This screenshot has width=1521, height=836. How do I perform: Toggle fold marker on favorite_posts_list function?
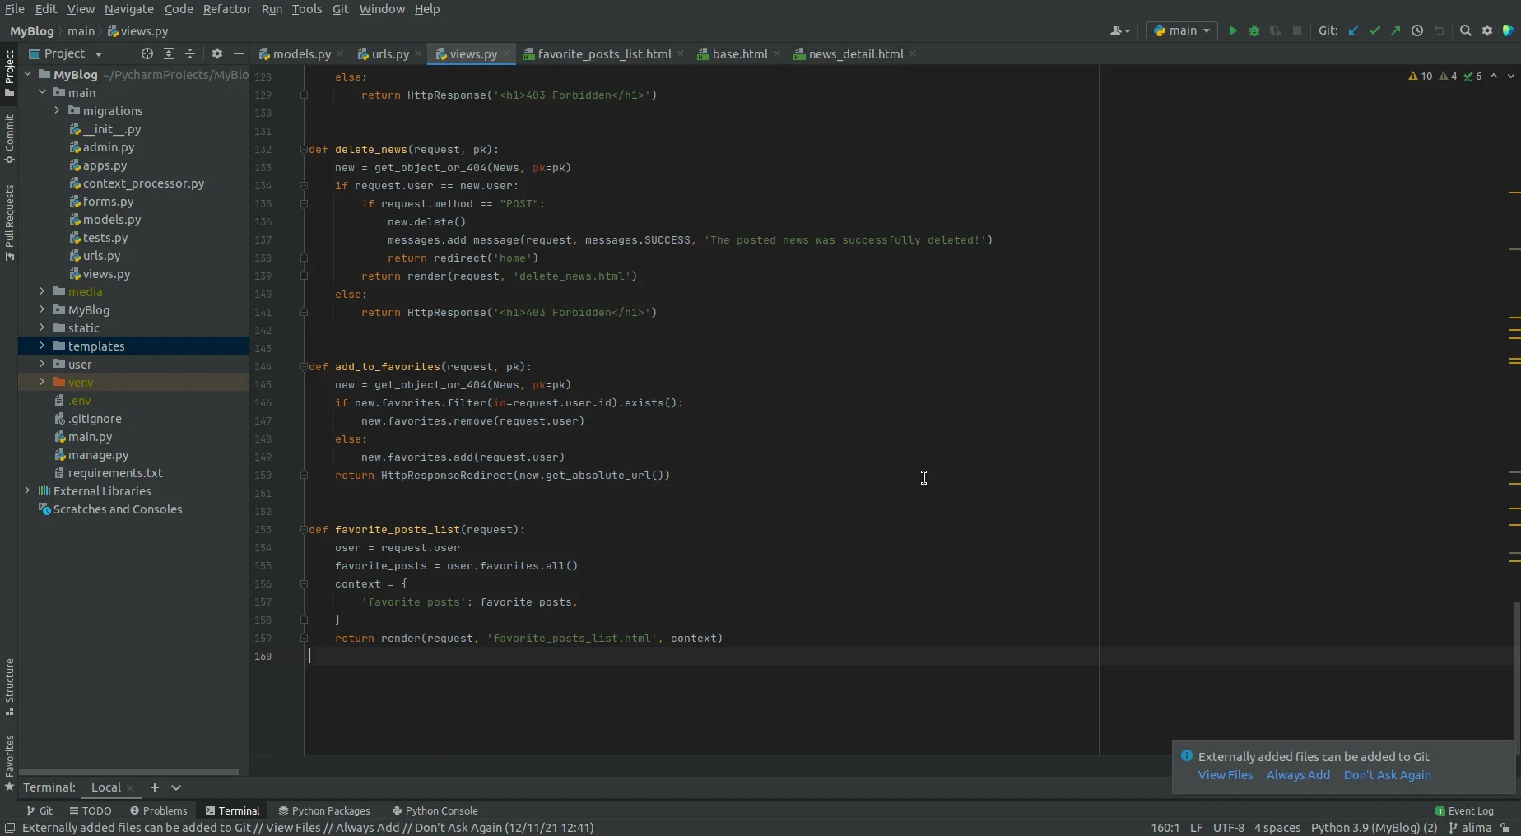(x=304, y=529)
